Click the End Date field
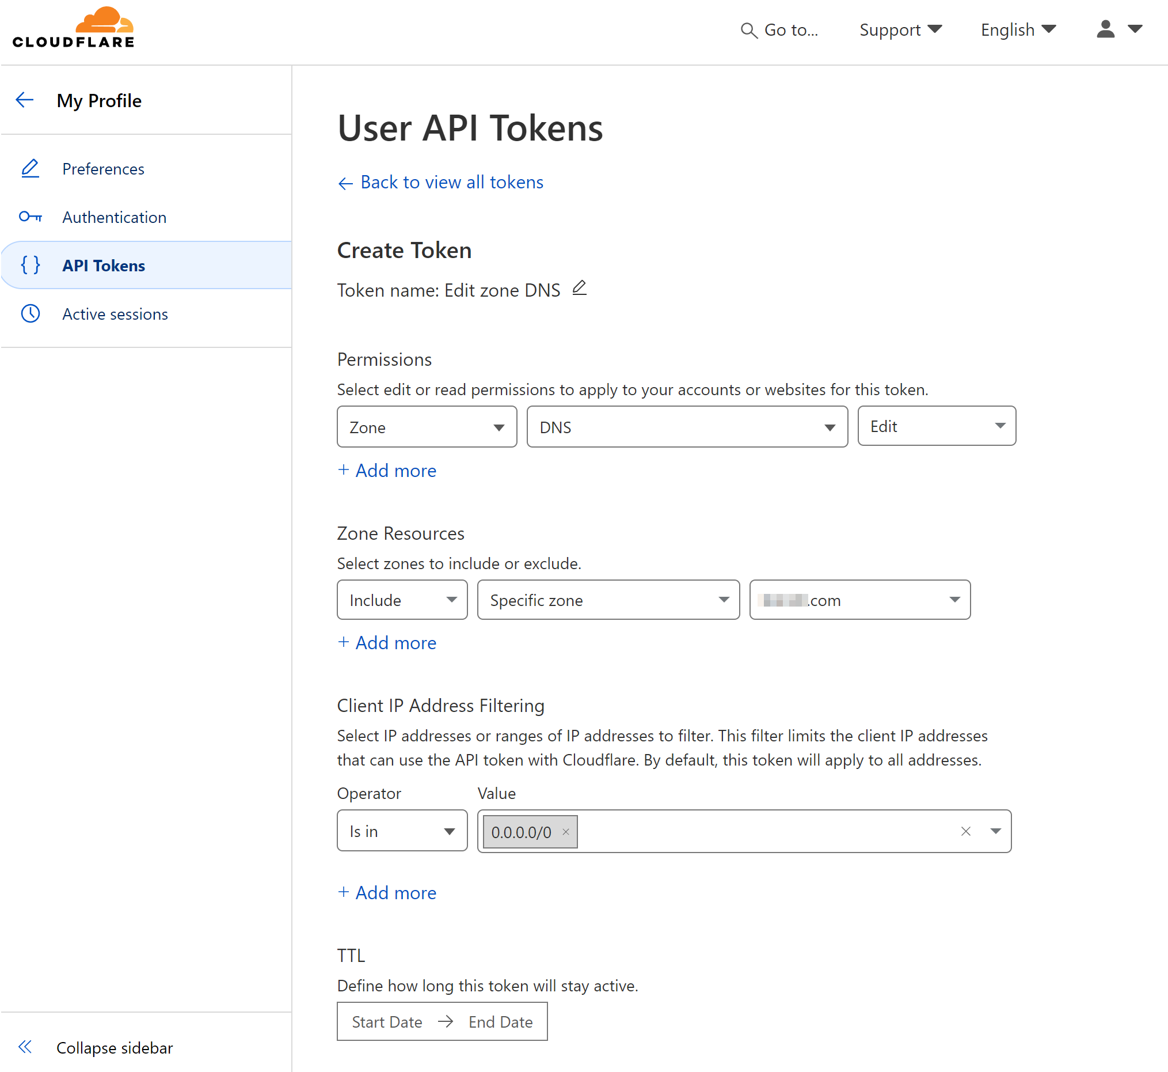 pos(500,1021)
